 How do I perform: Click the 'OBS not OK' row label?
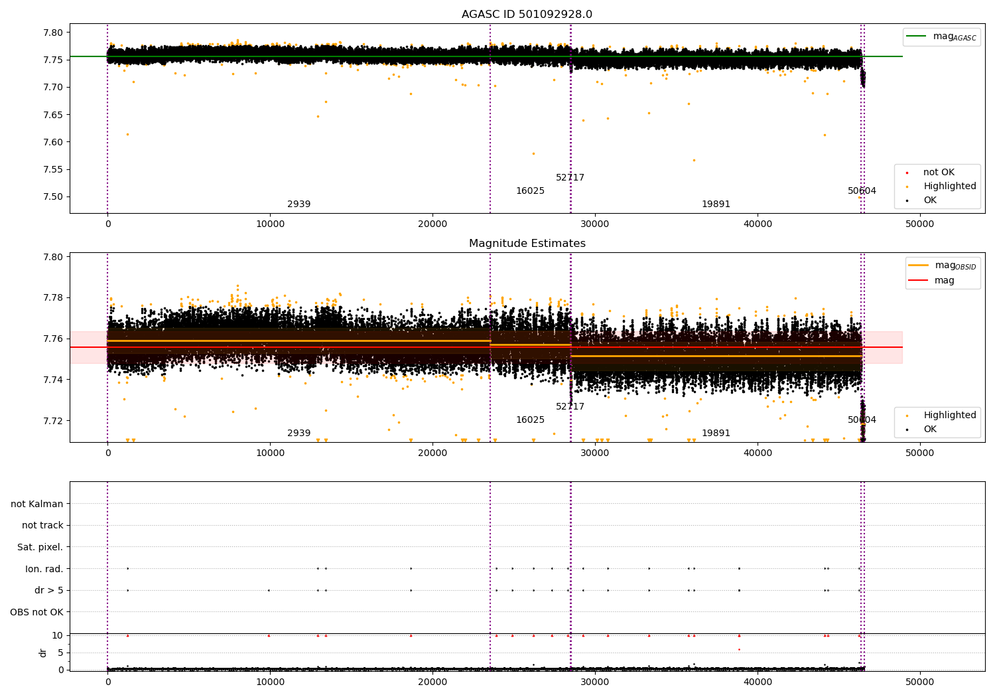pos(37,612)
